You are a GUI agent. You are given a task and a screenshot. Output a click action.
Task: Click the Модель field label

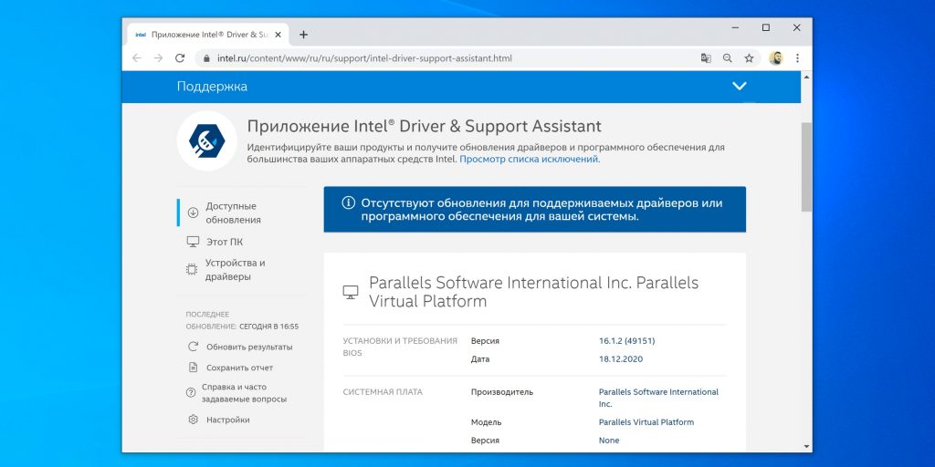click(x=486, y=421)
